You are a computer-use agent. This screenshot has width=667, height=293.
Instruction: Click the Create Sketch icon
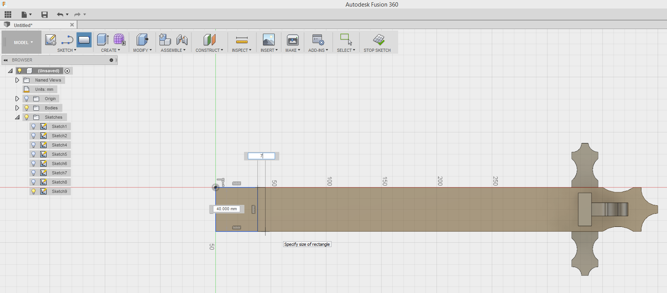coord(51,40)
